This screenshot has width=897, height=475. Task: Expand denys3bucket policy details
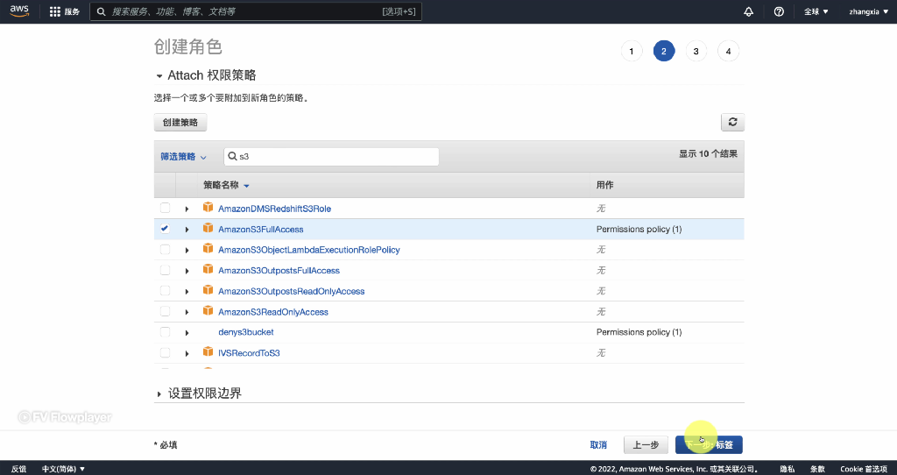pyautogui.click(x=187, y=332)
